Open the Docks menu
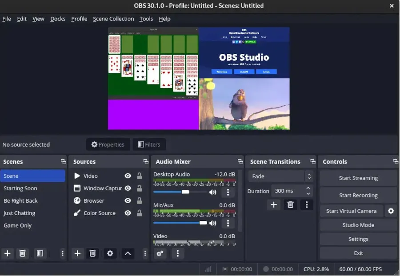400x276 pixels. [x=58, y=19]
